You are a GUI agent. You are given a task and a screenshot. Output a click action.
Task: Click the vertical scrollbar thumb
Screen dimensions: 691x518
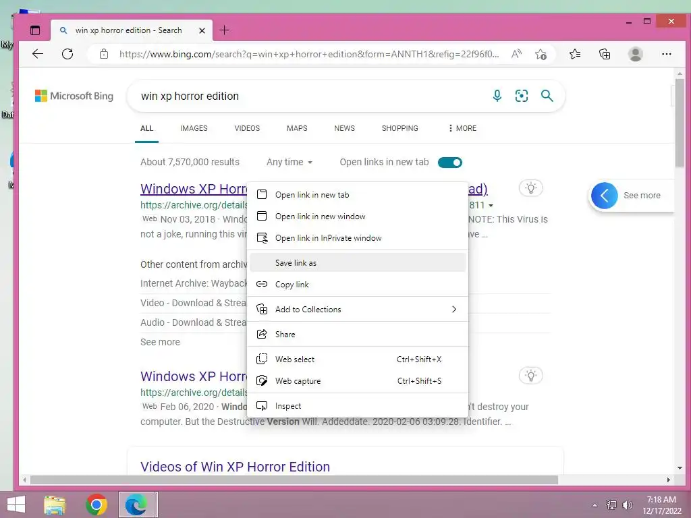pos(679,123)
